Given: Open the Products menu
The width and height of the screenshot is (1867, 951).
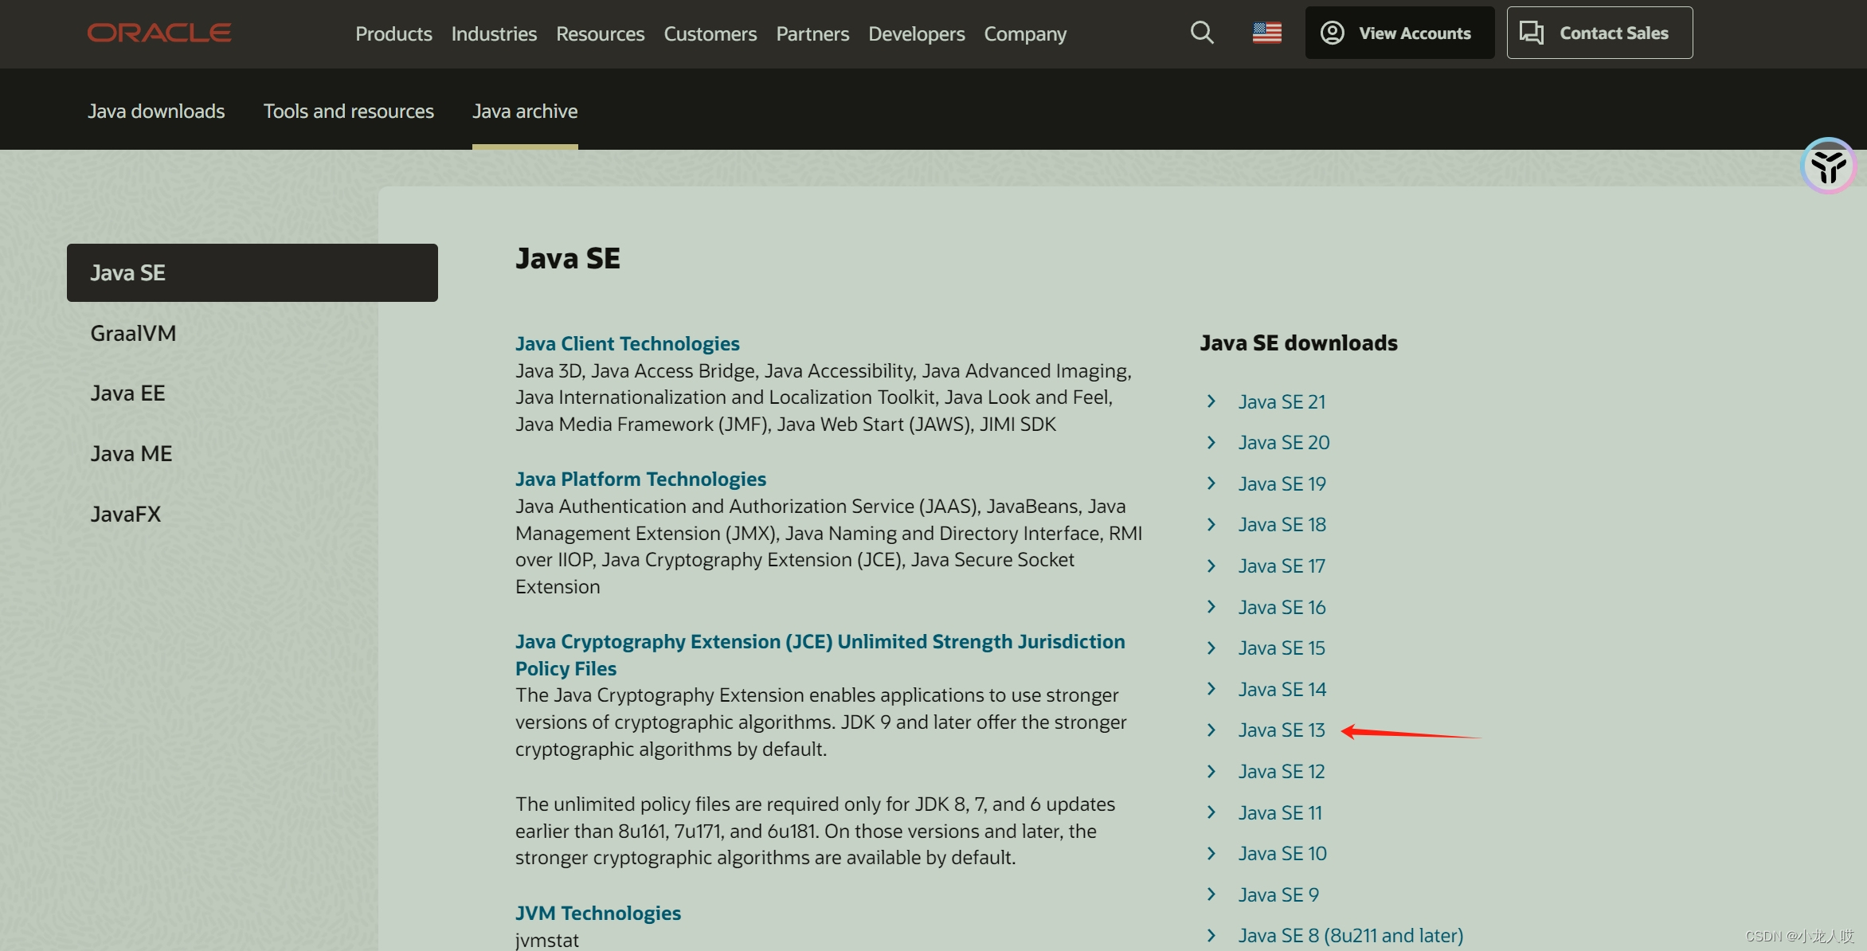Looking at the screenshot, I should click(x=393, y=33).
